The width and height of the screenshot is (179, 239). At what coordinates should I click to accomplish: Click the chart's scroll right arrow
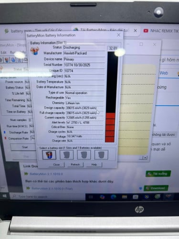(145, 158)
